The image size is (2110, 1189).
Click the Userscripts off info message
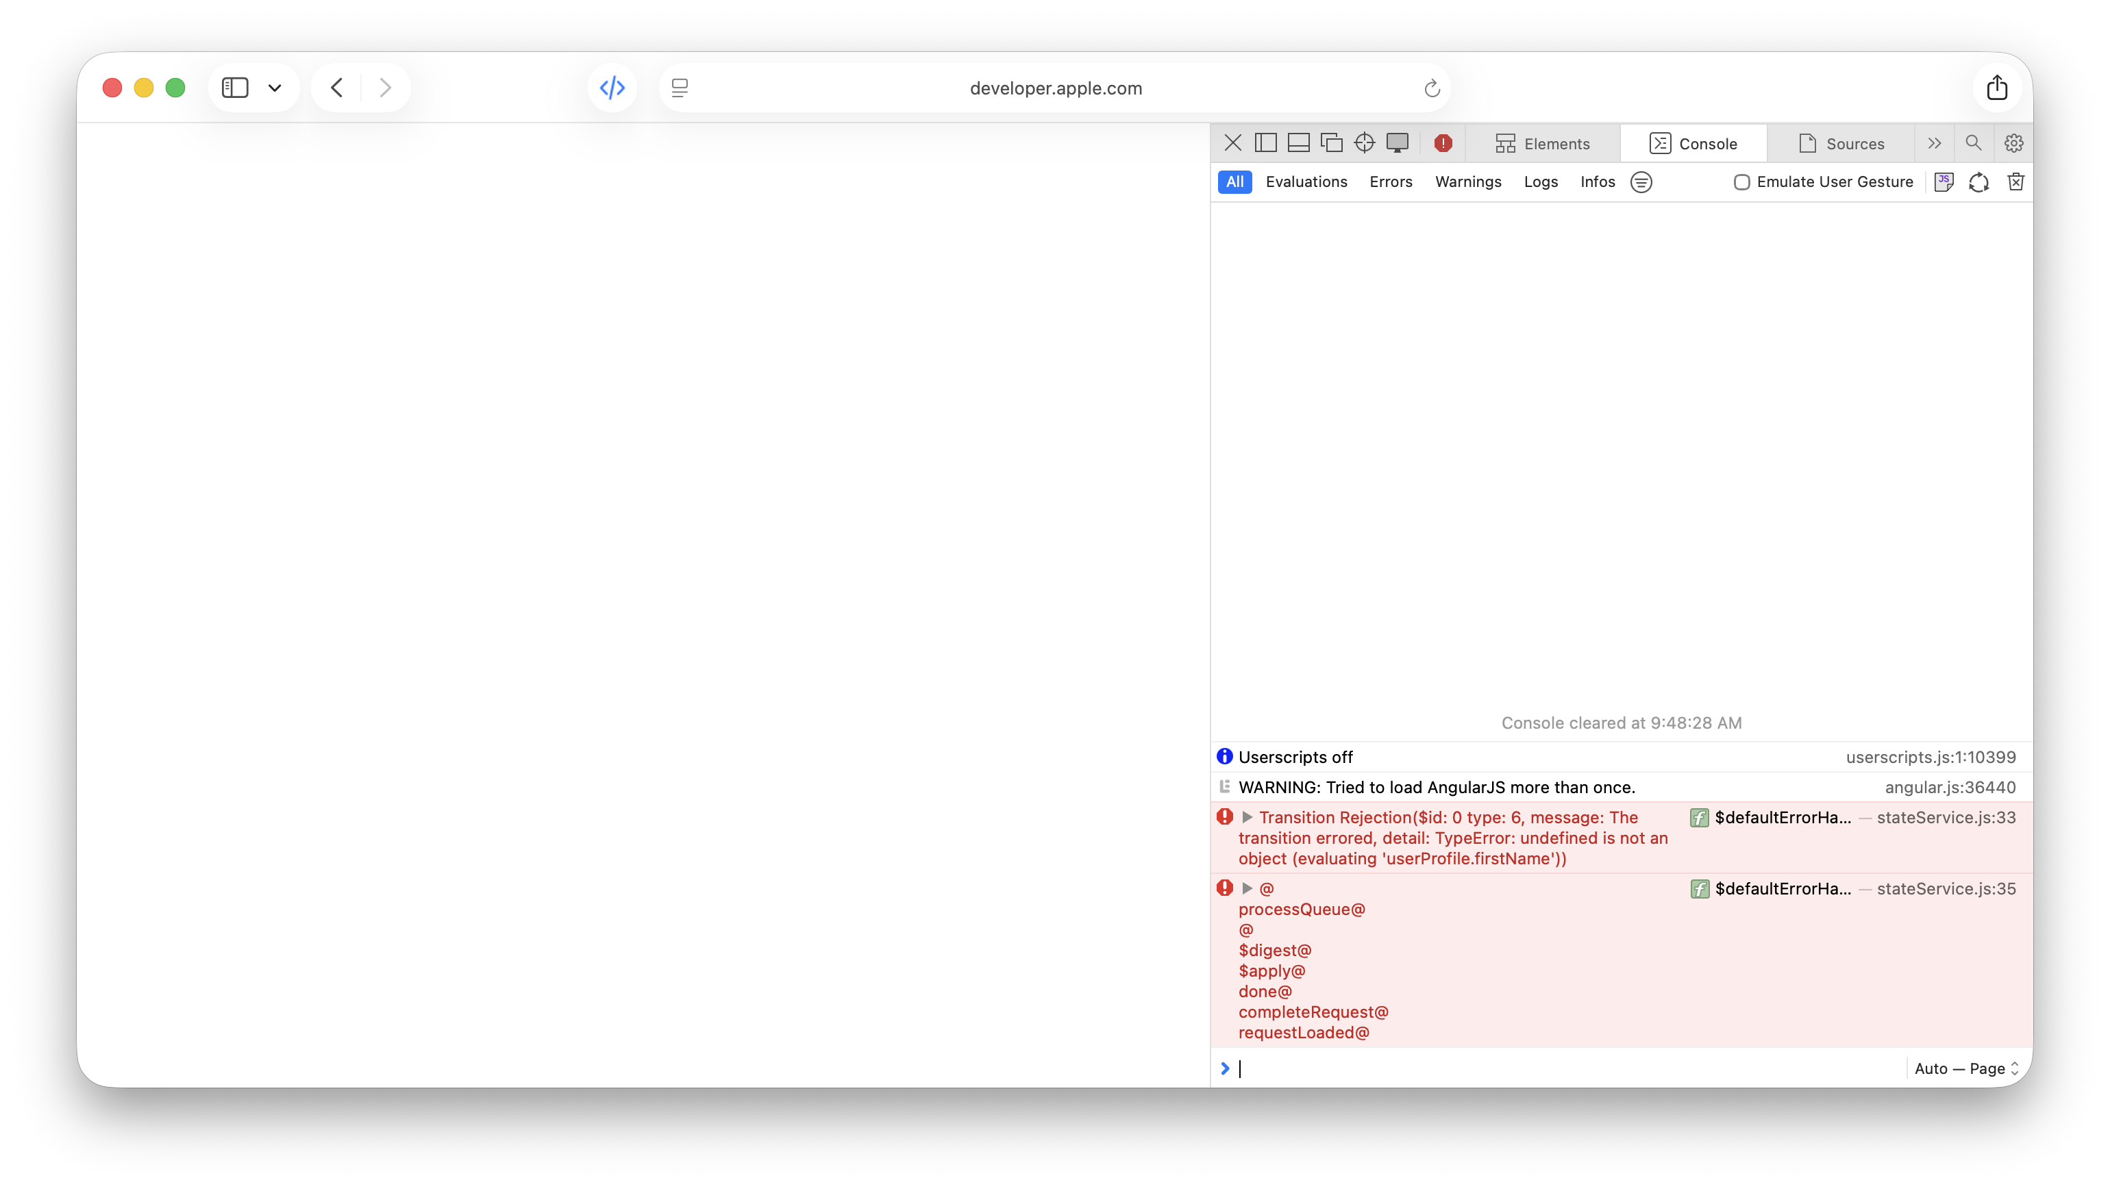click(1295, 758)
